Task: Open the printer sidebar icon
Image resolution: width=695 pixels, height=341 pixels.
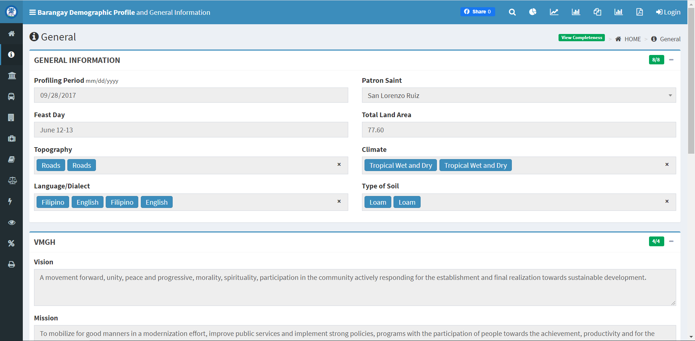Action: click(12, 264)
